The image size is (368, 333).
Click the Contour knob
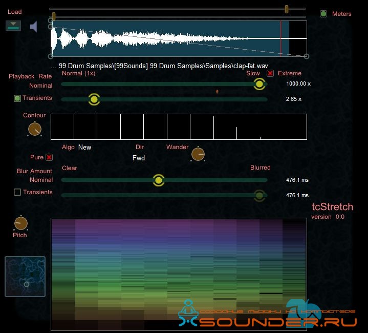(x=35, y=129)
